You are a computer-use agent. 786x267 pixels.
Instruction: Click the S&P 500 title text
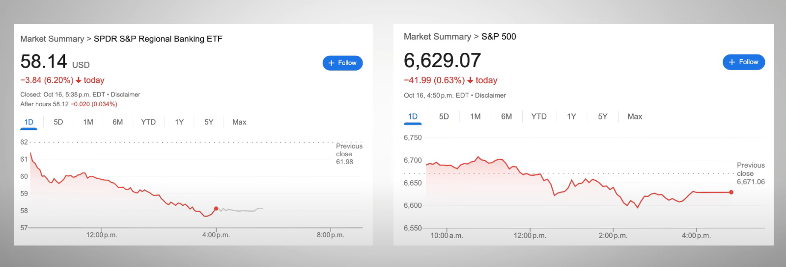click(499, 37)
